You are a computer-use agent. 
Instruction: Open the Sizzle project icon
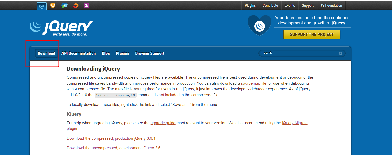[75, 5]
